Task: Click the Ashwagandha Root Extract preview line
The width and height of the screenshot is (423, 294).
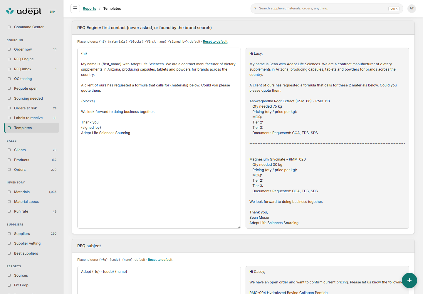Action: pos(290,101)
